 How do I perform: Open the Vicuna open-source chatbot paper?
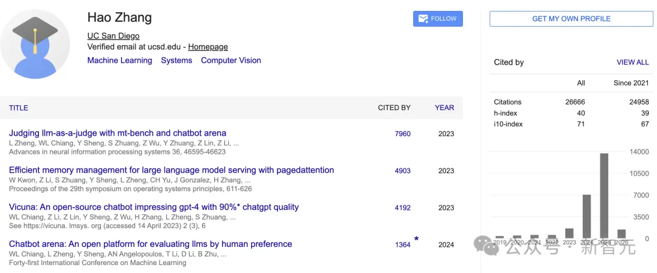coord(154,207)
